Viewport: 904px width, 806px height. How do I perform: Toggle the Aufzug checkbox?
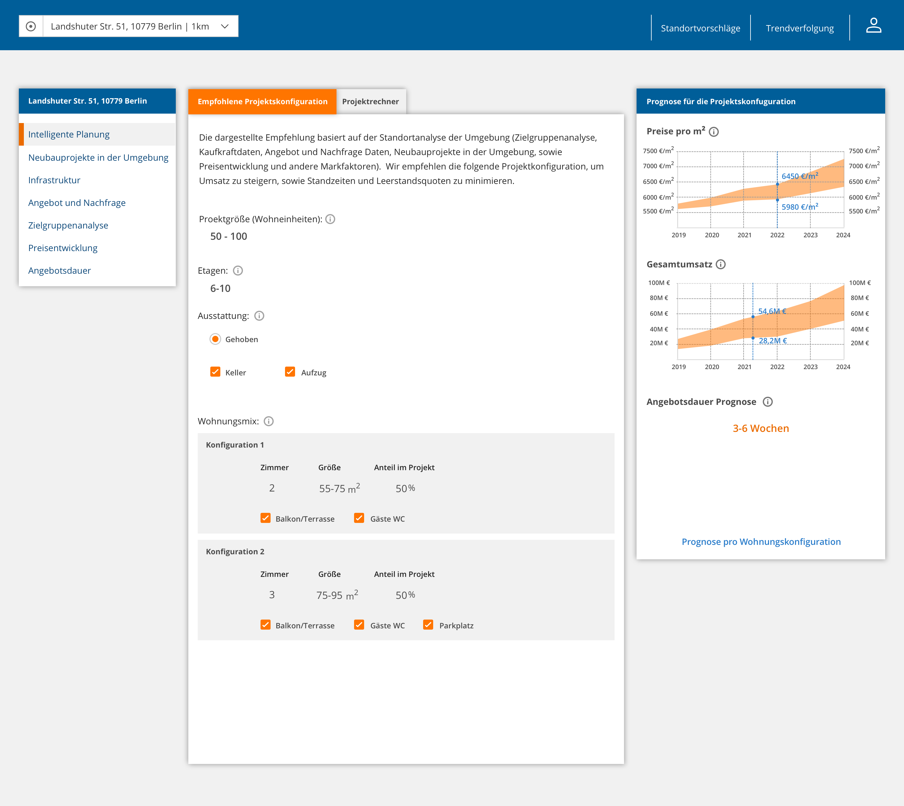290,372
